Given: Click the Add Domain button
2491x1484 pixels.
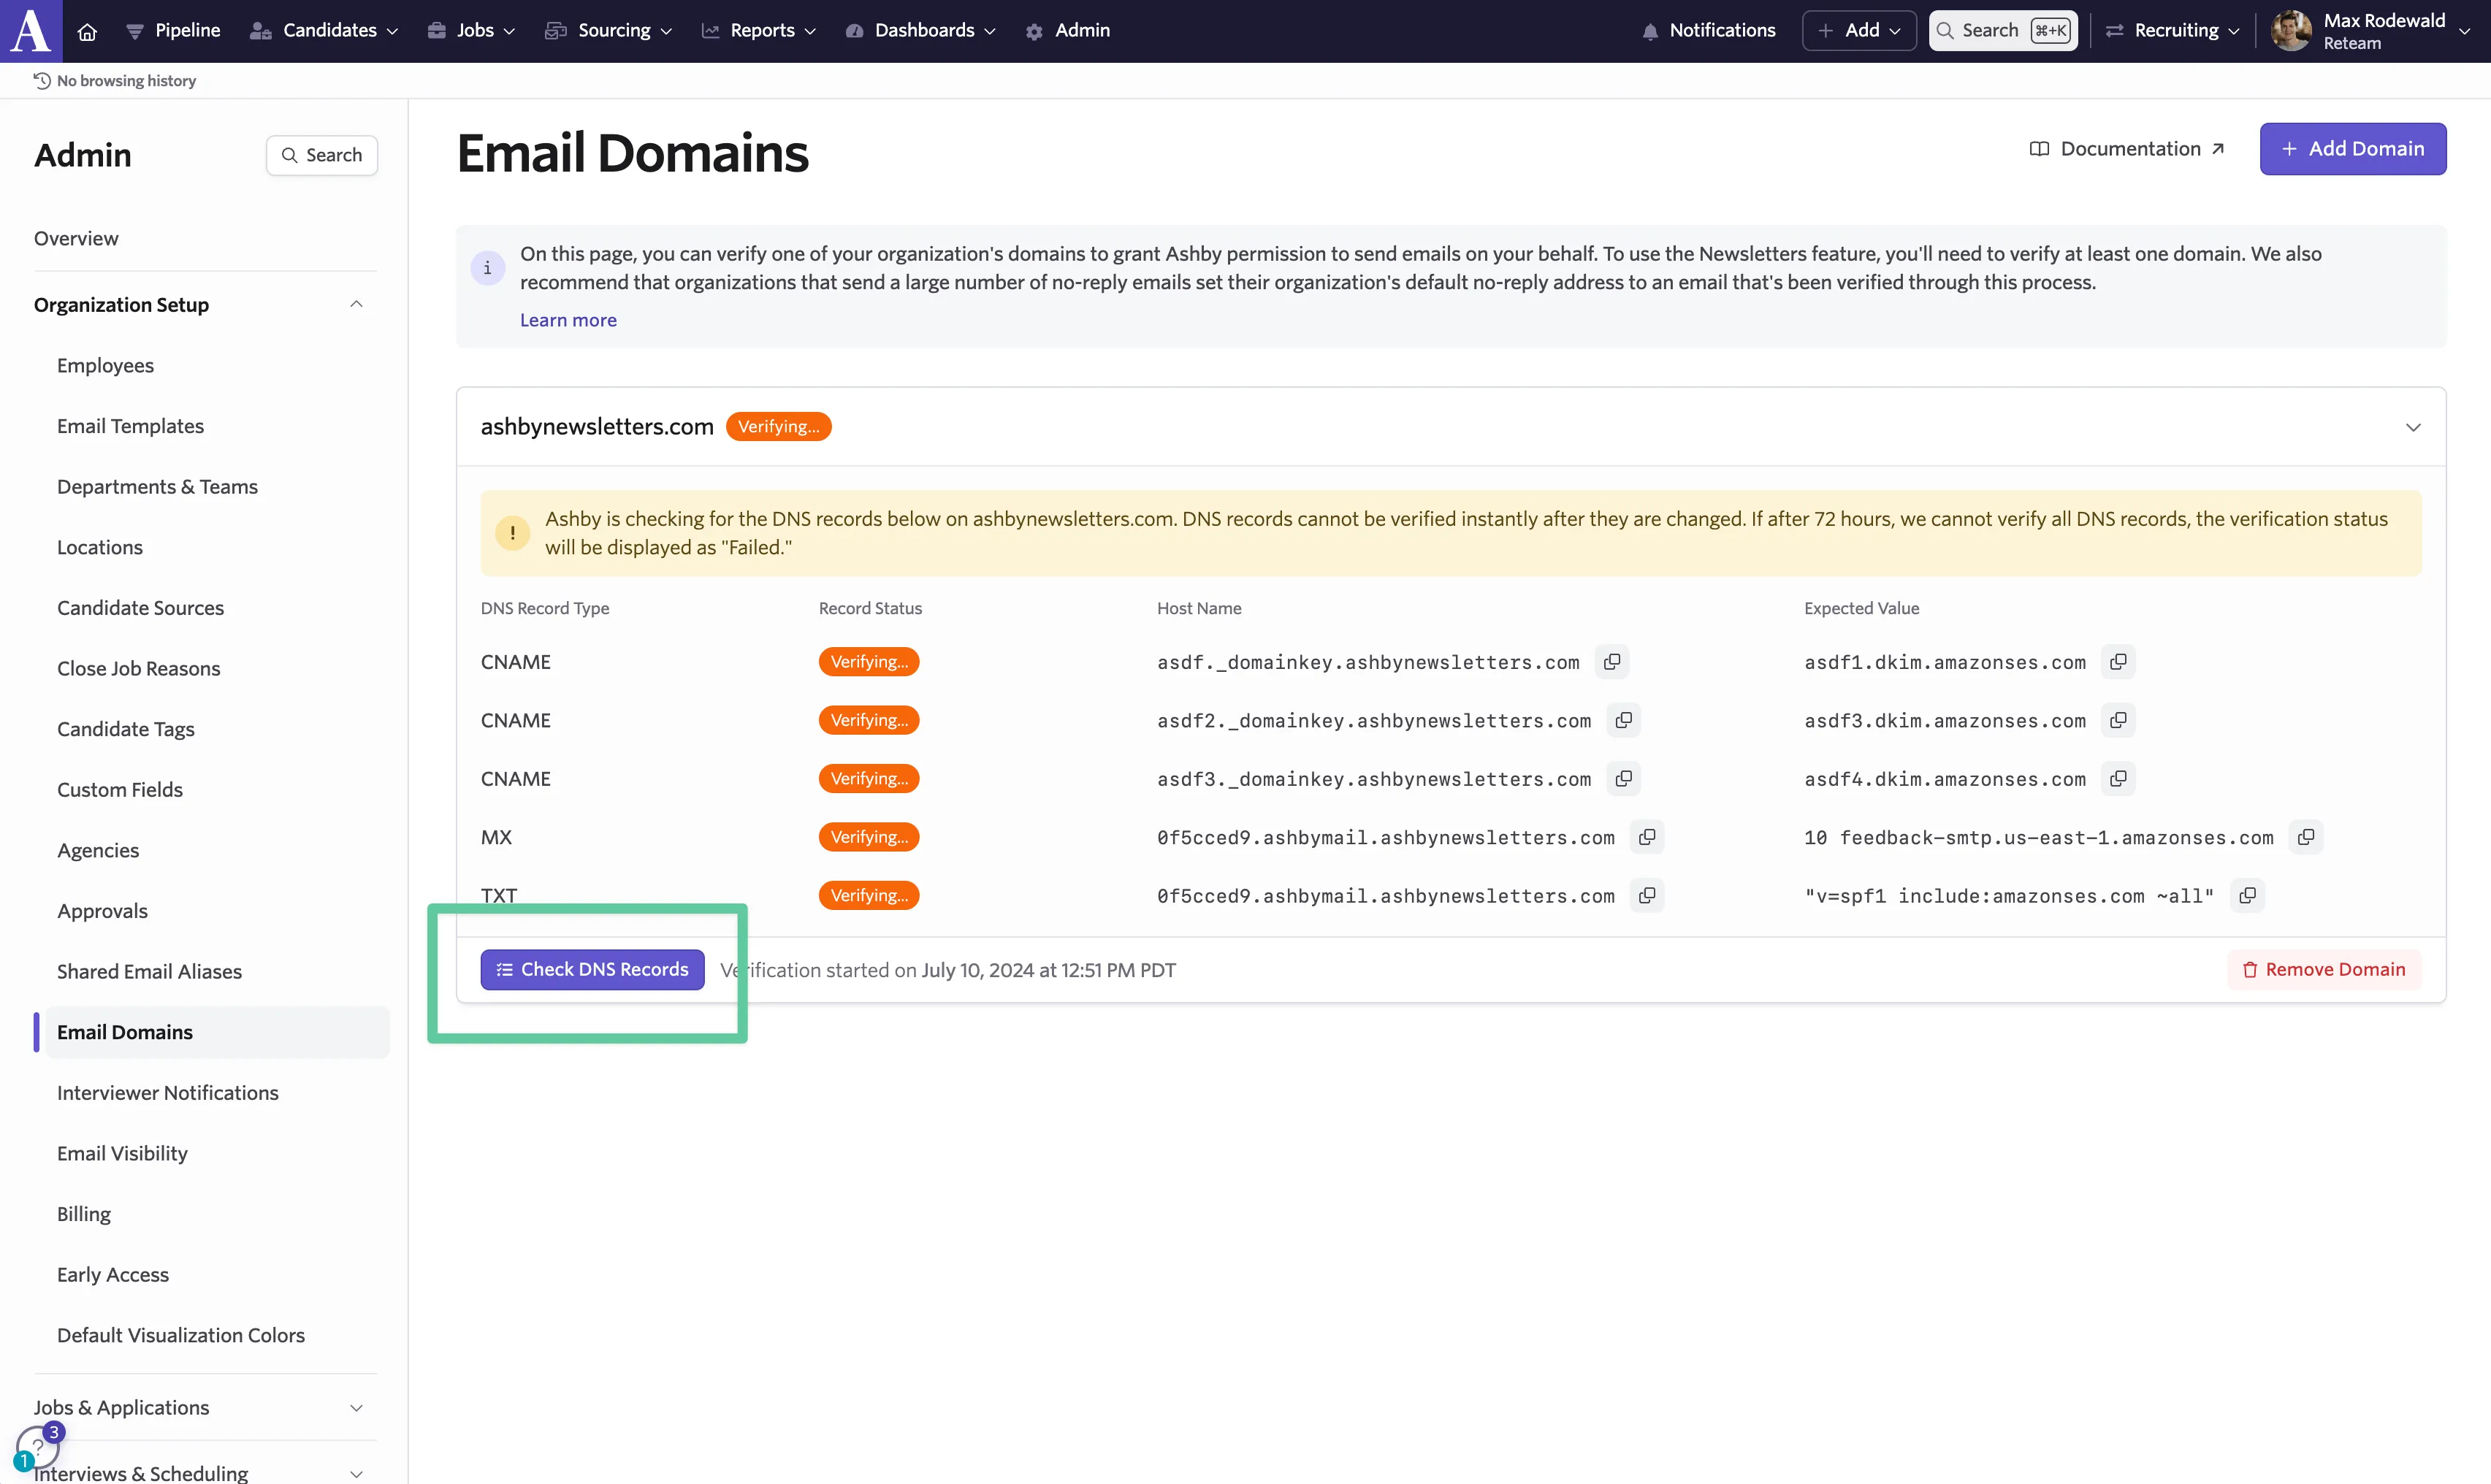Looking at the screenshot, I should pos(2353,149).
